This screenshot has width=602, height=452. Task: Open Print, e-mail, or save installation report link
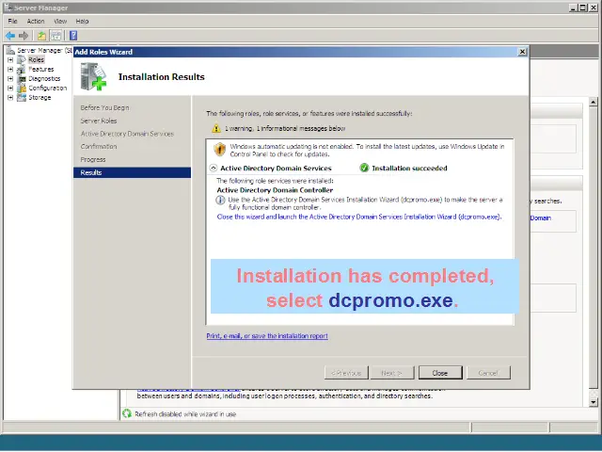pyautogui.click(x=267, y=336)
